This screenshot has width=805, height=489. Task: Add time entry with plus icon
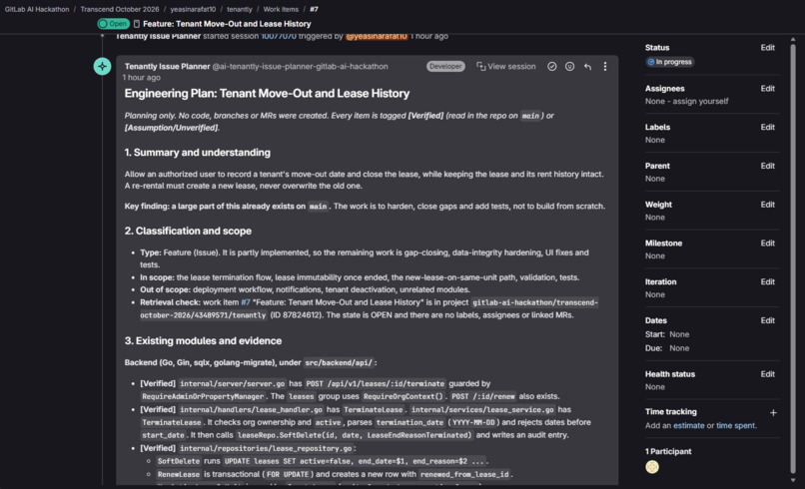[773, 412]
